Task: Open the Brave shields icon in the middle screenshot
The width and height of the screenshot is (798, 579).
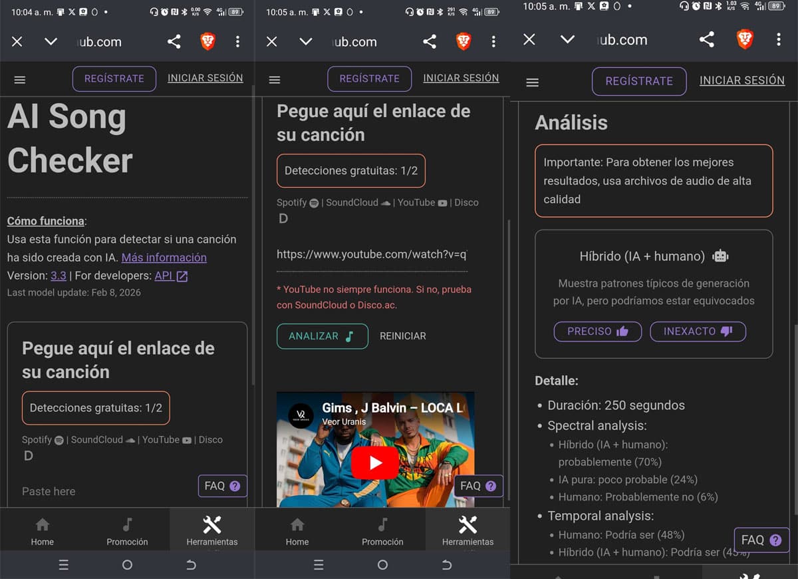Action: tap(464, 42)
